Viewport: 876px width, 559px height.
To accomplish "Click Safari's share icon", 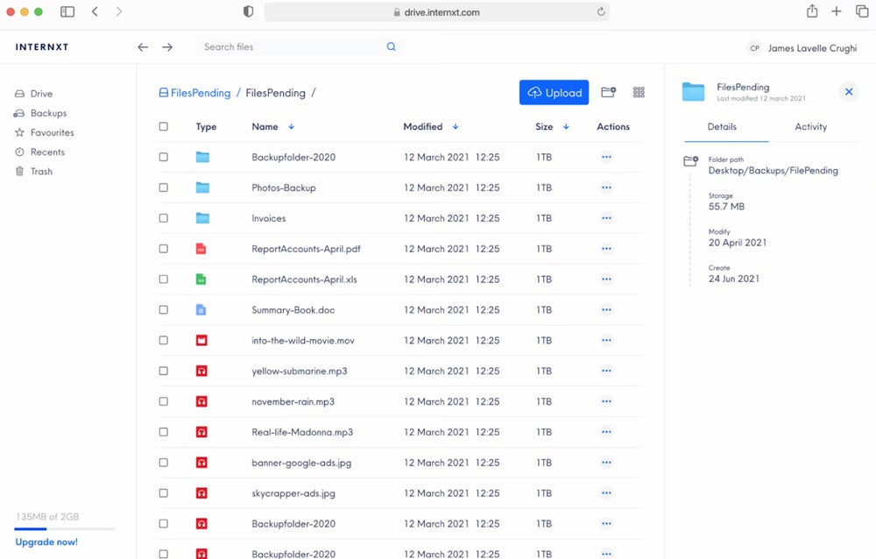I will (x=812, y=11).
